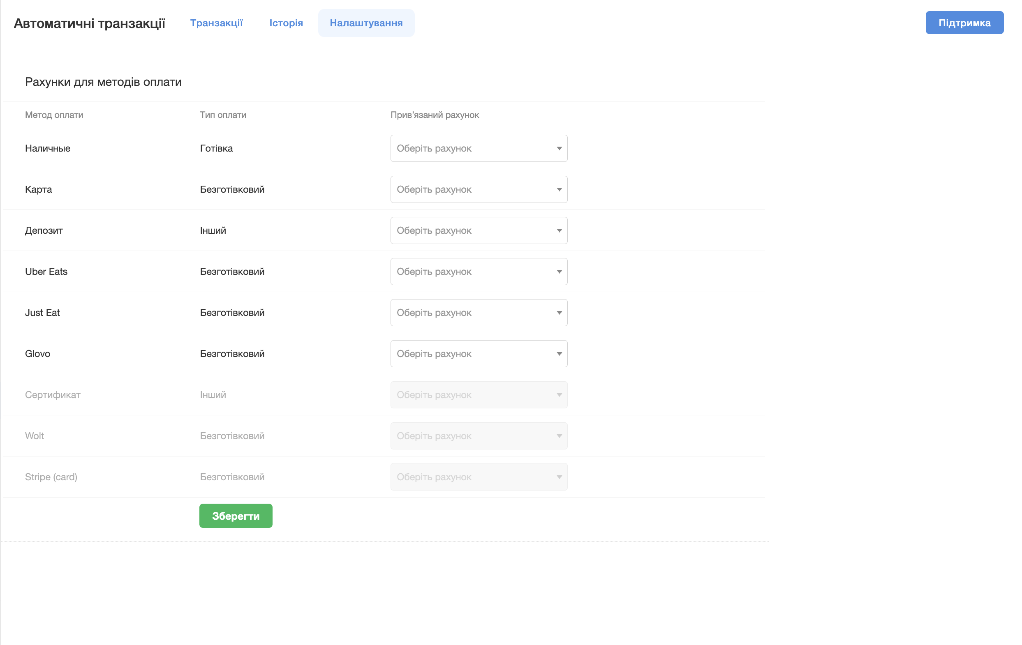Click disabled Stripe (card) account dropdown
The height and width of the screenshot is (645, 1022).
click(x=479, y=477)
